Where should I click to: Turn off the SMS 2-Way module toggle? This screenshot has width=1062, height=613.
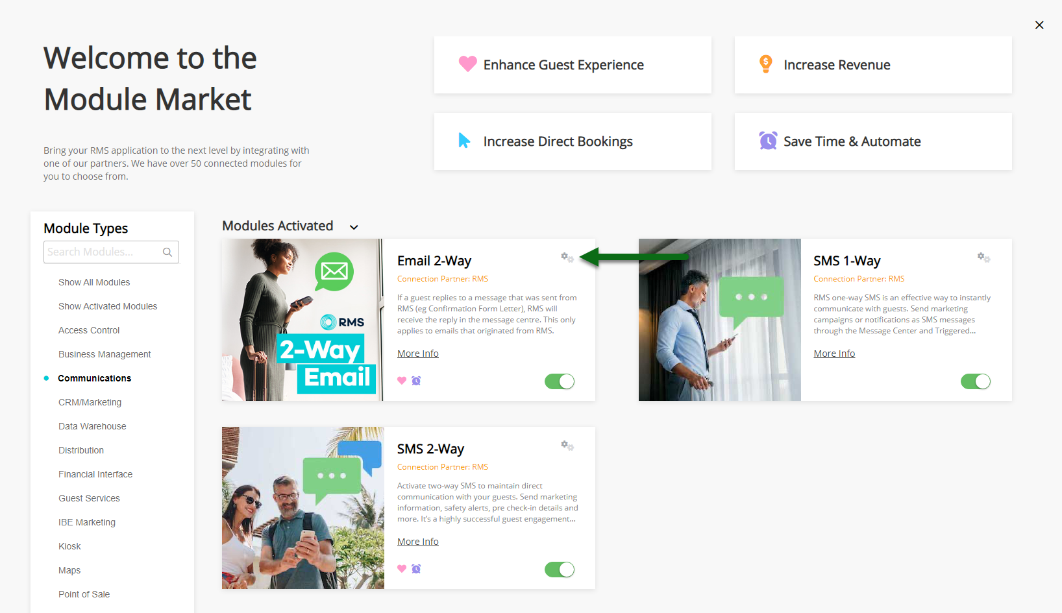click(x=560, y=570)
